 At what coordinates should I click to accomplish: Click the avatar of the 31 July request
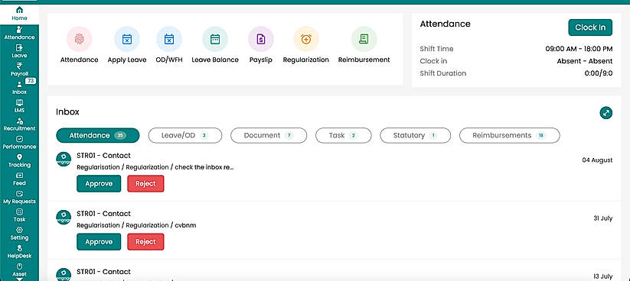click(x=64, y=218)
